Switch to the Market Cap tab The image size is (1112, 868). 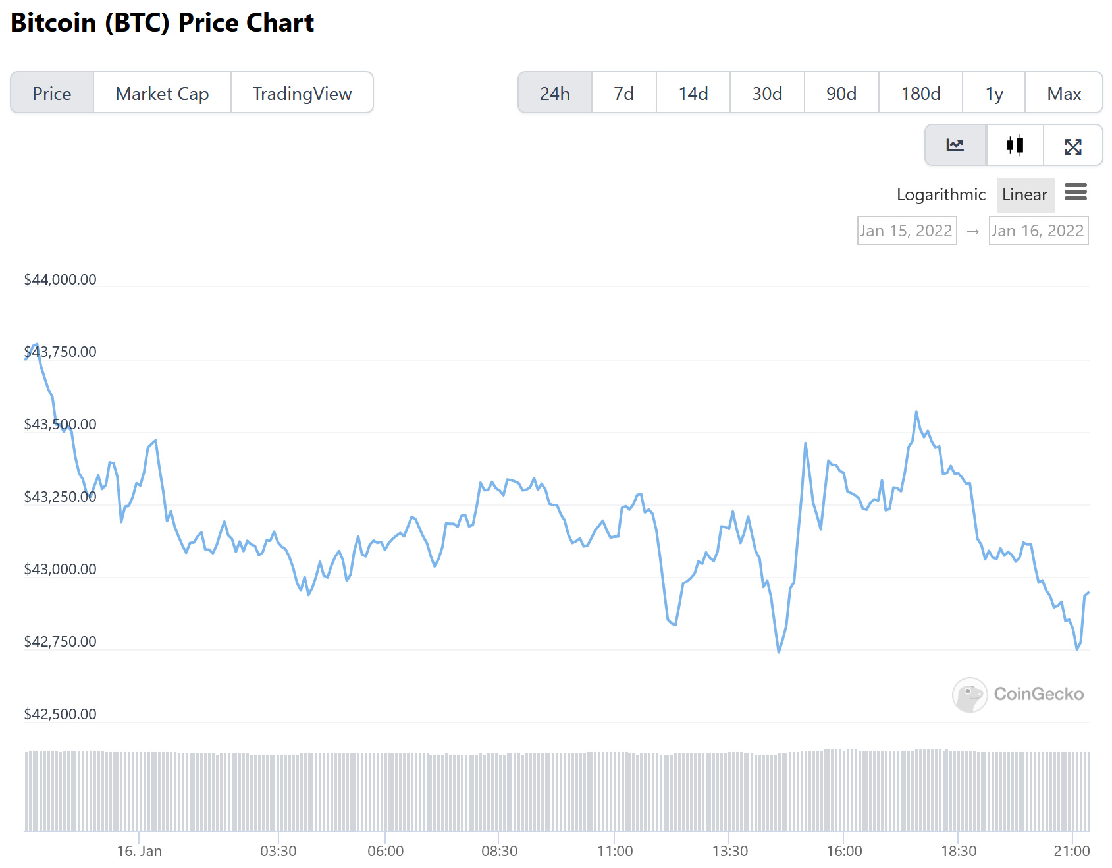(162, 94)
